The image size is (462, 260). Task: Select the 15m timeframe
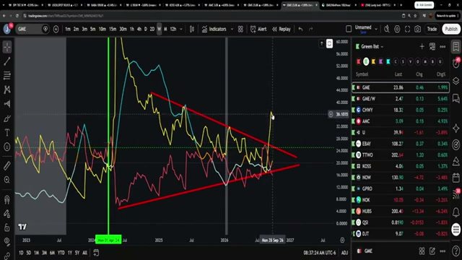pos(113,29)
